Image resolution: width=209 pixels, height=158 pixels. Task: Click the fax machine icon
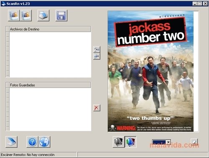(43, 15)
